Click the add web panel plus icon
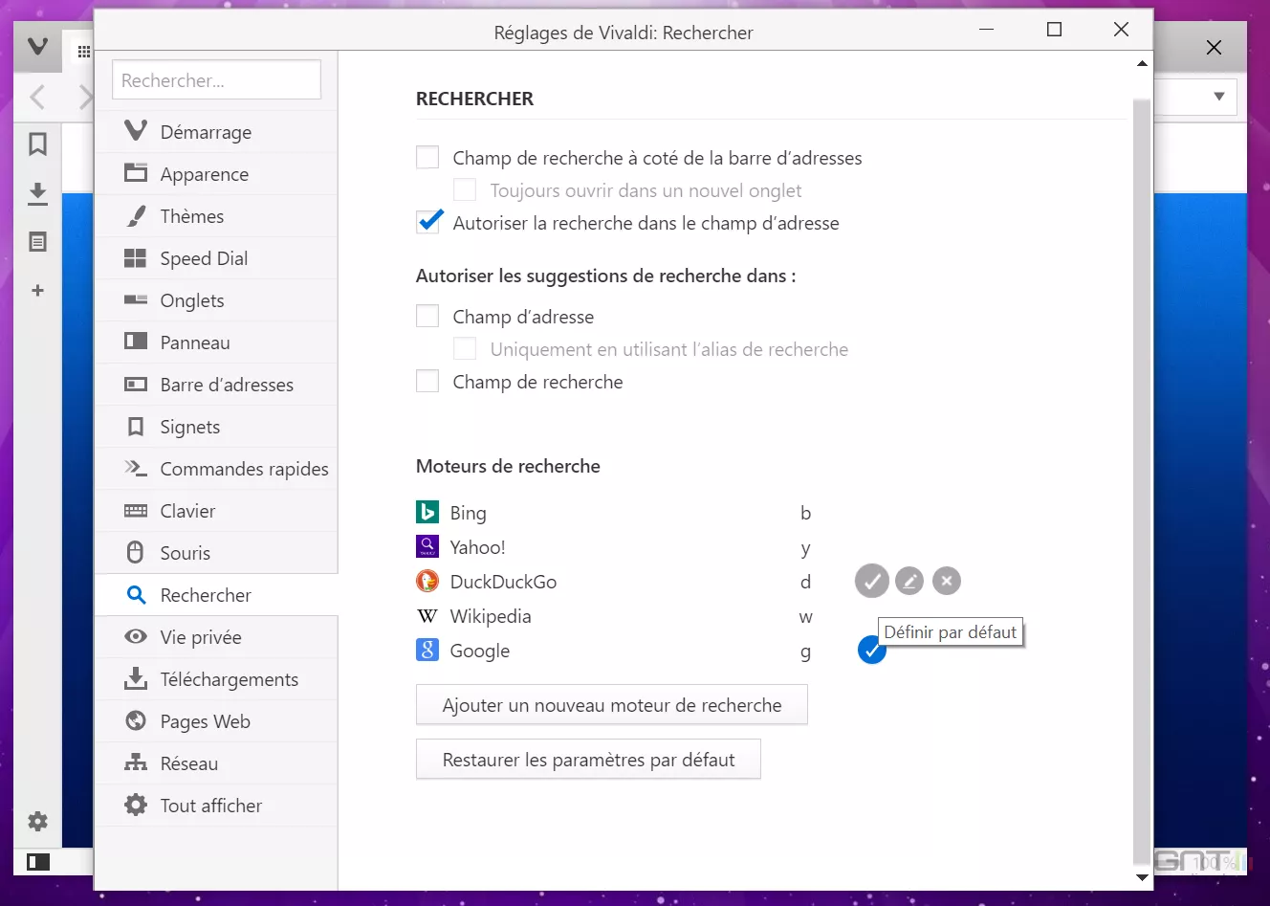 37,290
